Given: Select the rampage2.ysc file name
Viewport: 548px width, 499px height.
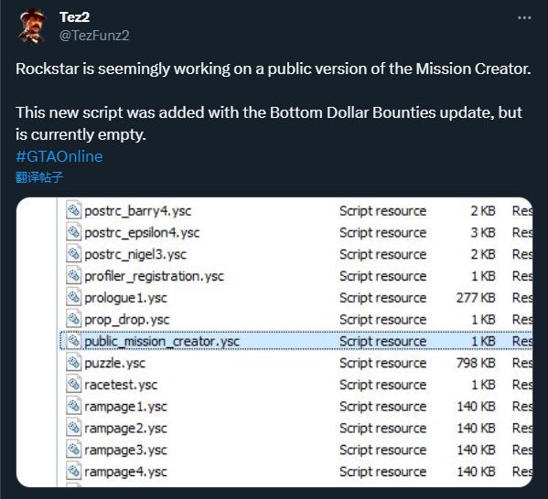Looking at the screenshot, I should coord(125,428).
